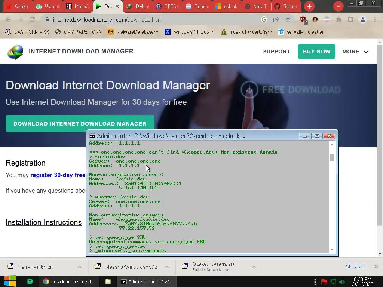The image size is (383, 287).
Task: Open the browser profile avatar
Action: click(x=363, y=20)
